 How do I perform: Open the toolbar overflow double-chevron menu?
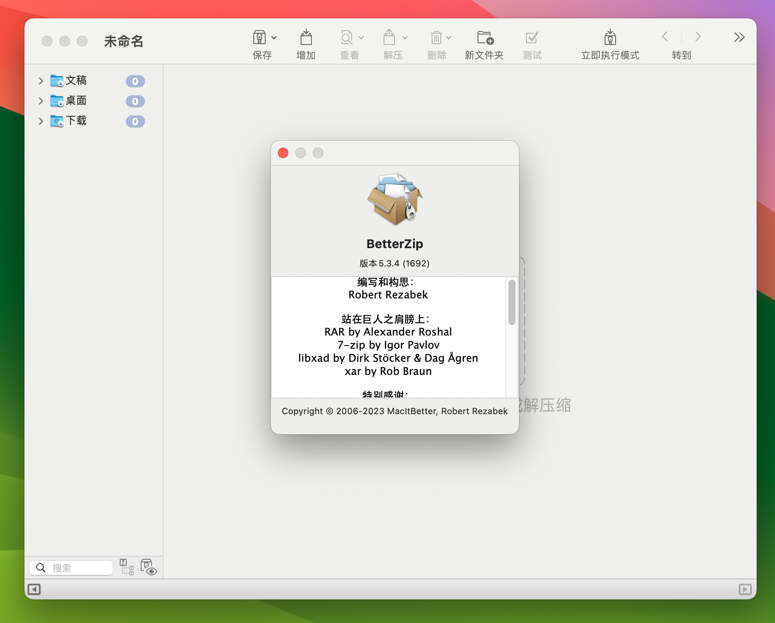click(739, 38)
